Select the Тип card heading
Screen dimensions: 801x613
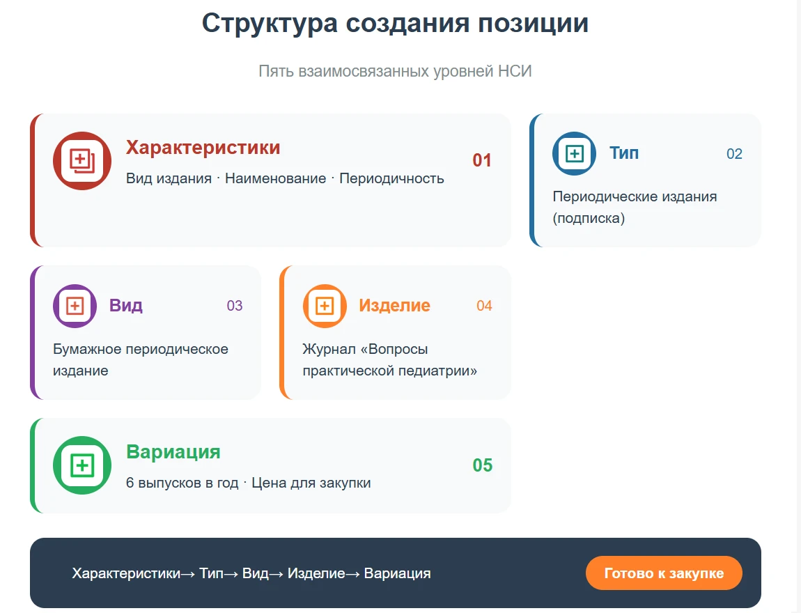click(624, 153)
